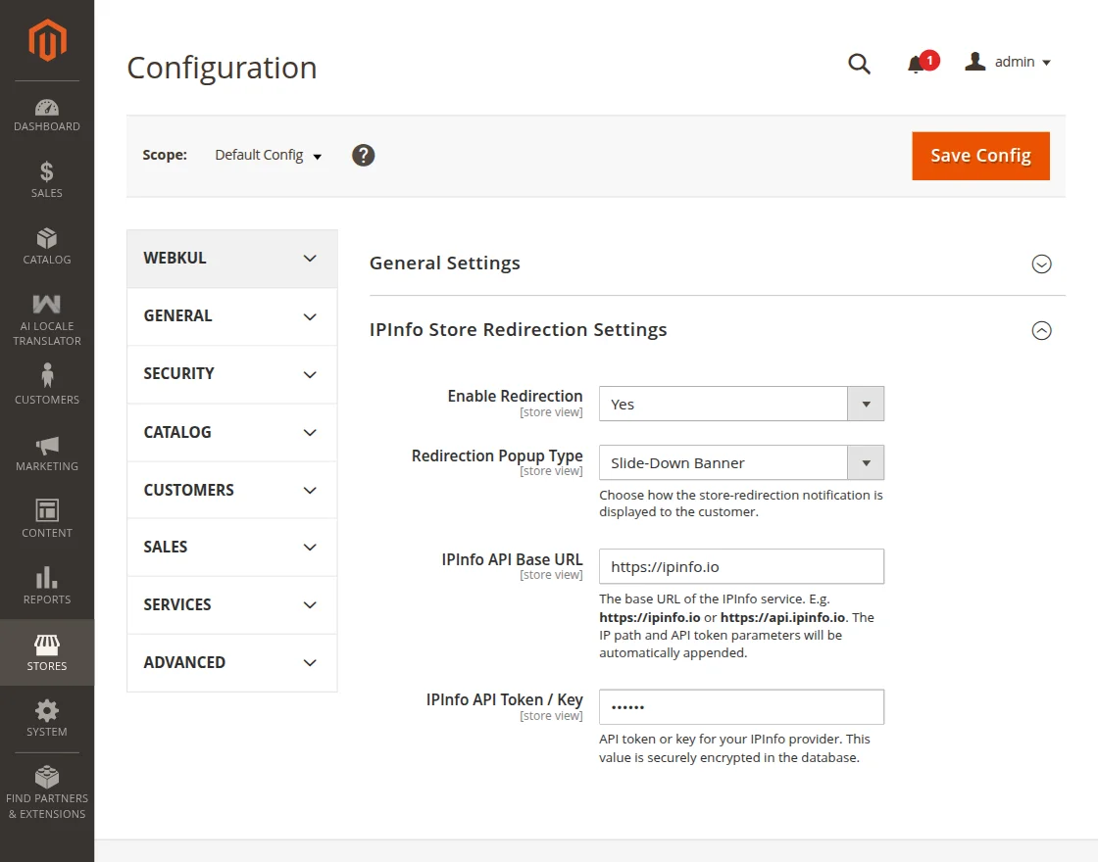Screen dimensions: 1098x862
Task: Click the Enable Redirection label
Action: pos(515,396)
